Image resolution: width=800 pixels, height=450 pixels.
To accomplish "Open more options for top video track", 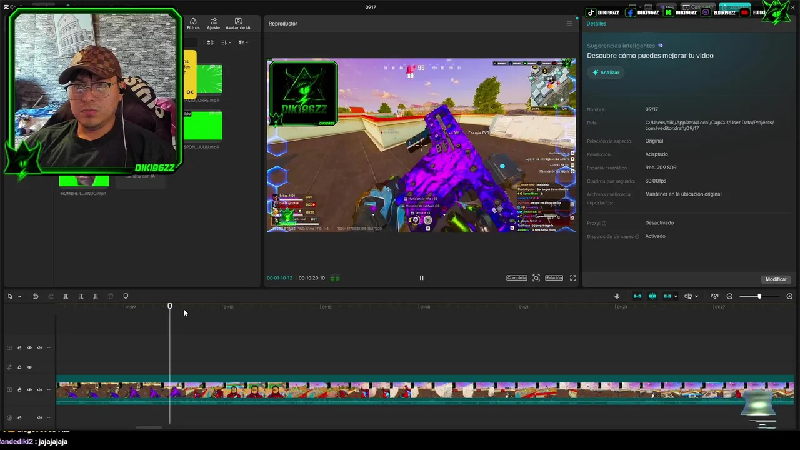I will coord(49,347).
